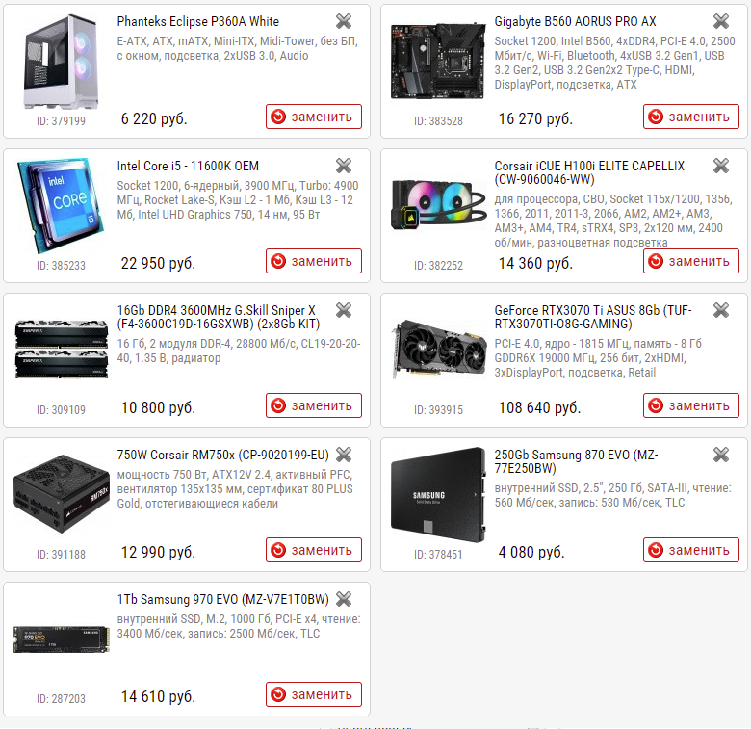Open the Corsair H100i cooler product image
The width and height of the screenshot is (751, 729).
tap(438, 203)
